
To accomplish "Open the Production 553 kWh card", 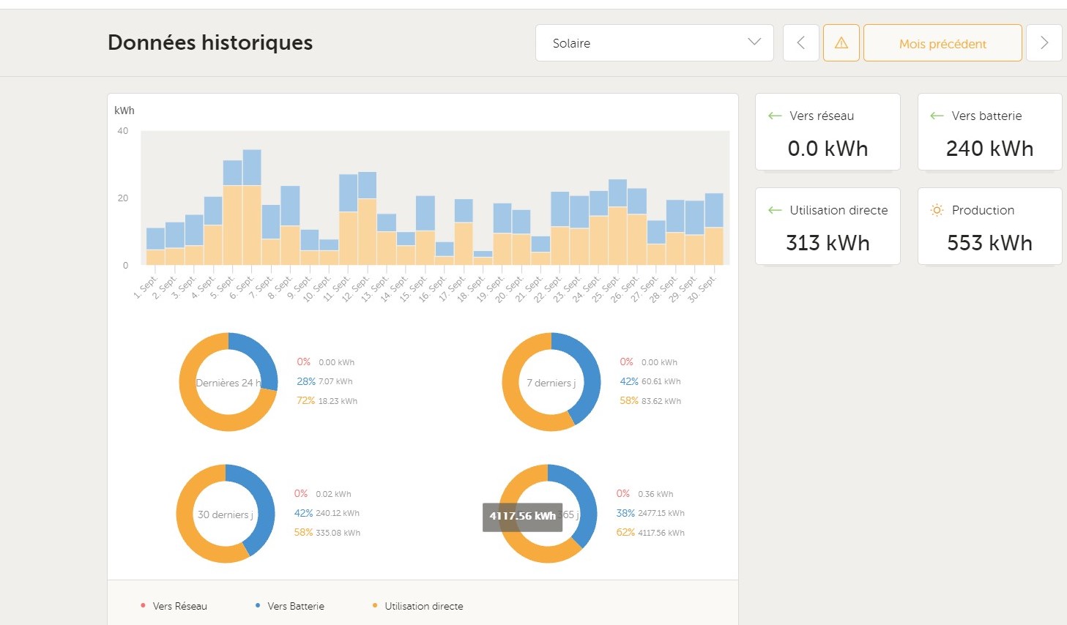I will (x=989, y=227).
